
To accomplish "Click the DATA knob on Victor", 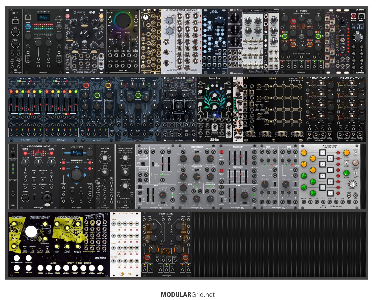I will coord(90,153).
